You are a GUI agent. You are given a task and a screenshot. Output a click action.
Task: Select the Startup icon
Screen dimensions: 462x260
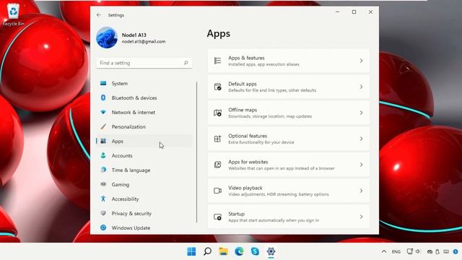tap(217, 217)
